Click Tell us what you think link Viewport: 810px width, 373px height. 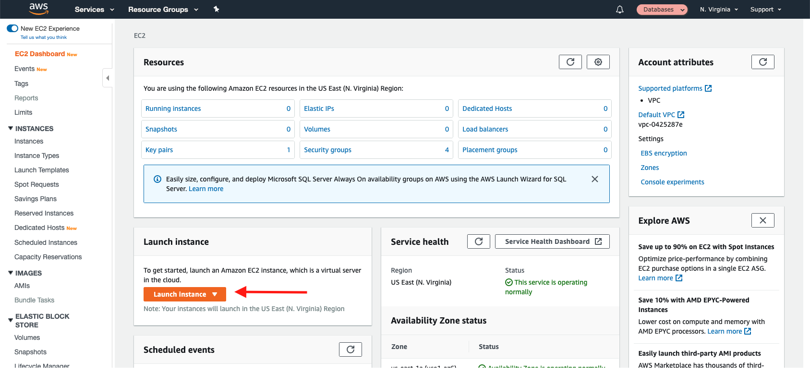[x=44, y=37]
